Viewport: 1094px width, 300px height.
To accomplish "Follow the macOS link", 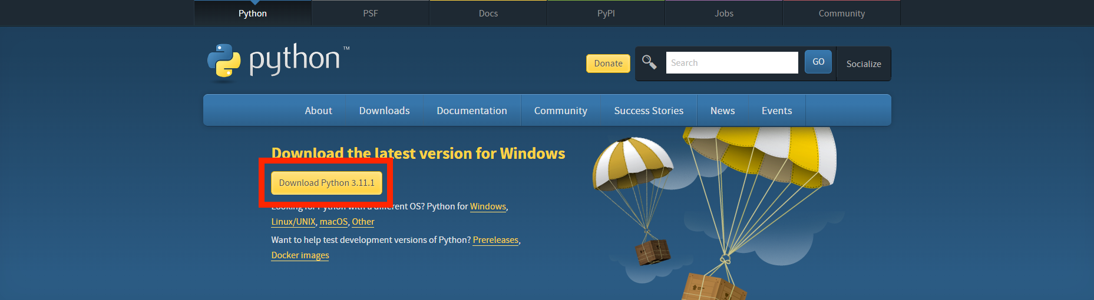I will (x=333, y=222).
